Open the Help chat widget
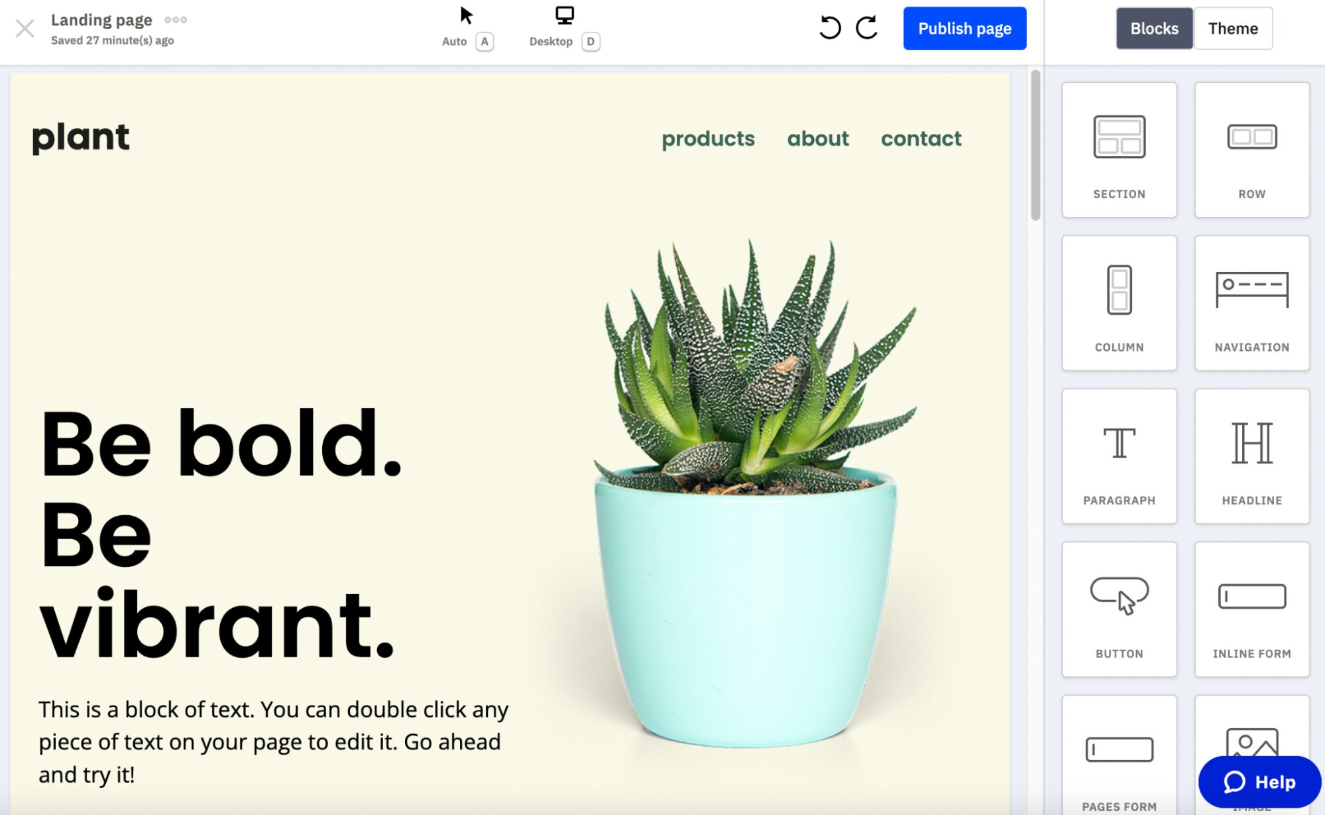Image resolution: width=1325 pixels, height=815 pixels. (1259, 782)
